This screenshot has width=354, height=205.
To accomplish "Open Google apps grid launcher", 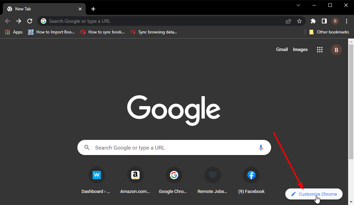I will click(x=320, y=50).
